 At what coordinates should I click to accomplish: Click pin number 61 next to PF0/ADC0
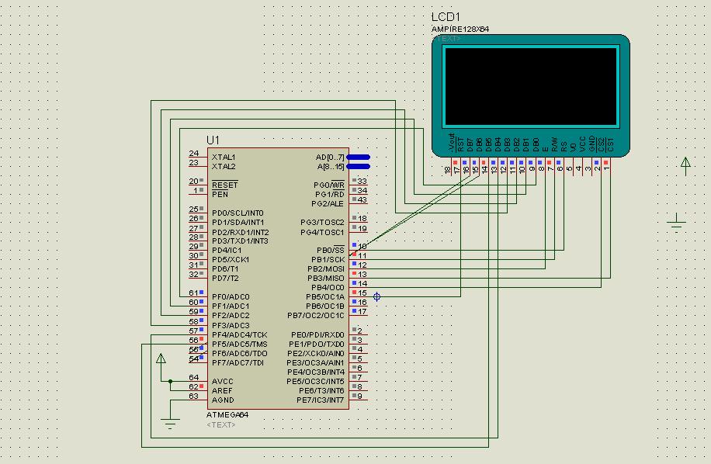point(193,293)
